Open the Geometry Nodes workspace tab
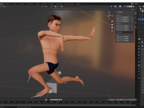Image resolution: width=144 pixels, height=108 pixels. click(x=69, y=4)
